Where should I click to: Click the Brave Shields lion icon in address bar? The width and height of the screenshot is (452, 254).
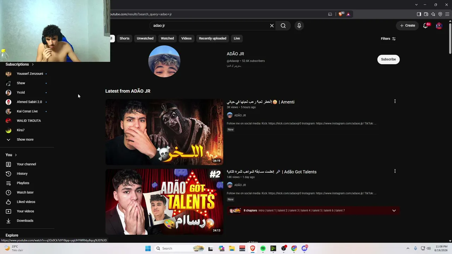(340, 14)
